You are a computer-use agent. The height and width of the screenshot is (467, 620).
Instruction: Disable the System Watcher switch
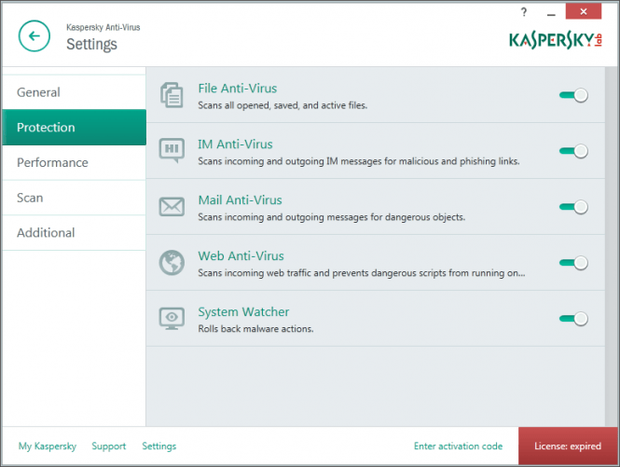(573, 318)
